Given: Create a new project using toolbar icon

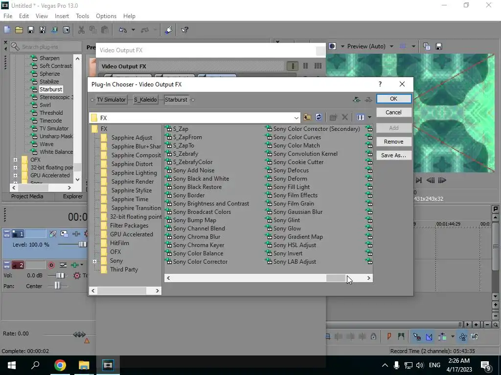Looking at the screenshot, I should pos(7,30).
